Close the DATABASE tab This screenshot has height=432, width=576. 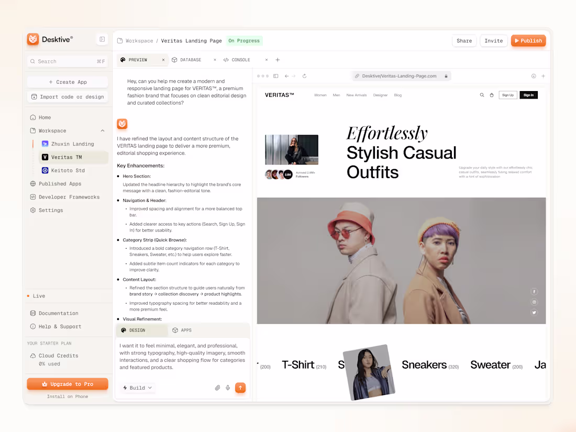215,60
